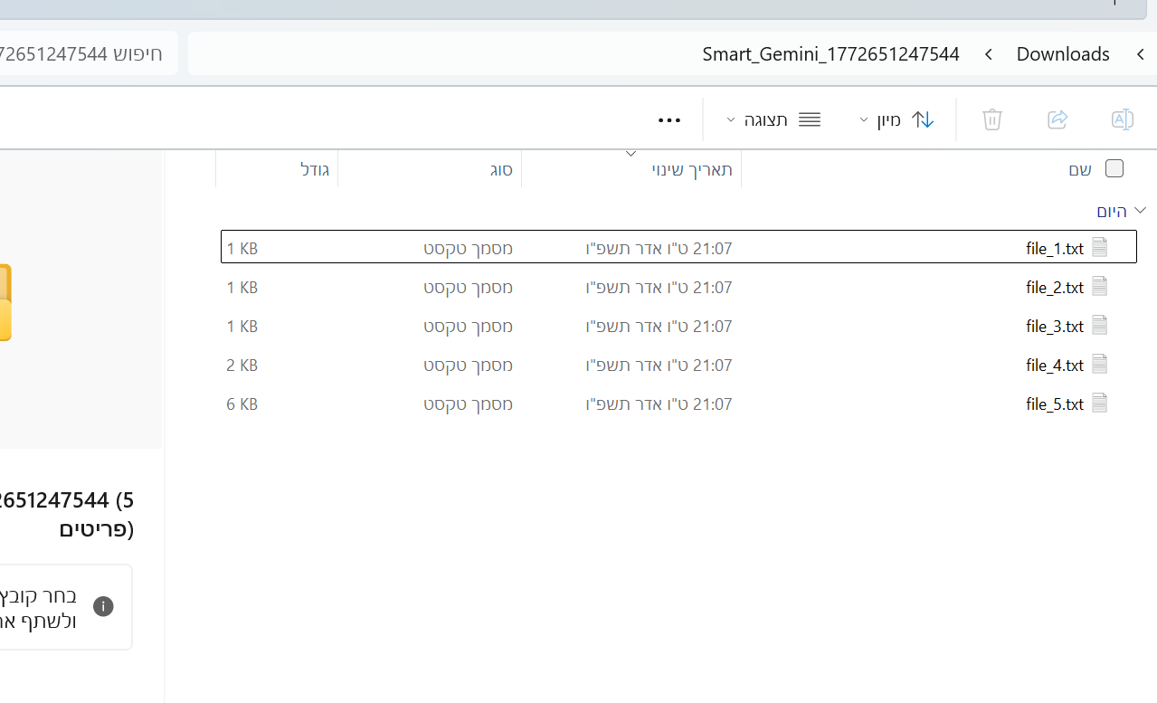Image resolution: width=1157 pixels, height=703 pixels.
Task: Click the Delete trash icon
Action: coord(992,119)
